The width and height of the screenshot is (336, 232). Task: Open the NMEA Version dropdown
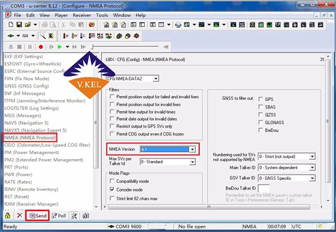[x=192, y=149]
